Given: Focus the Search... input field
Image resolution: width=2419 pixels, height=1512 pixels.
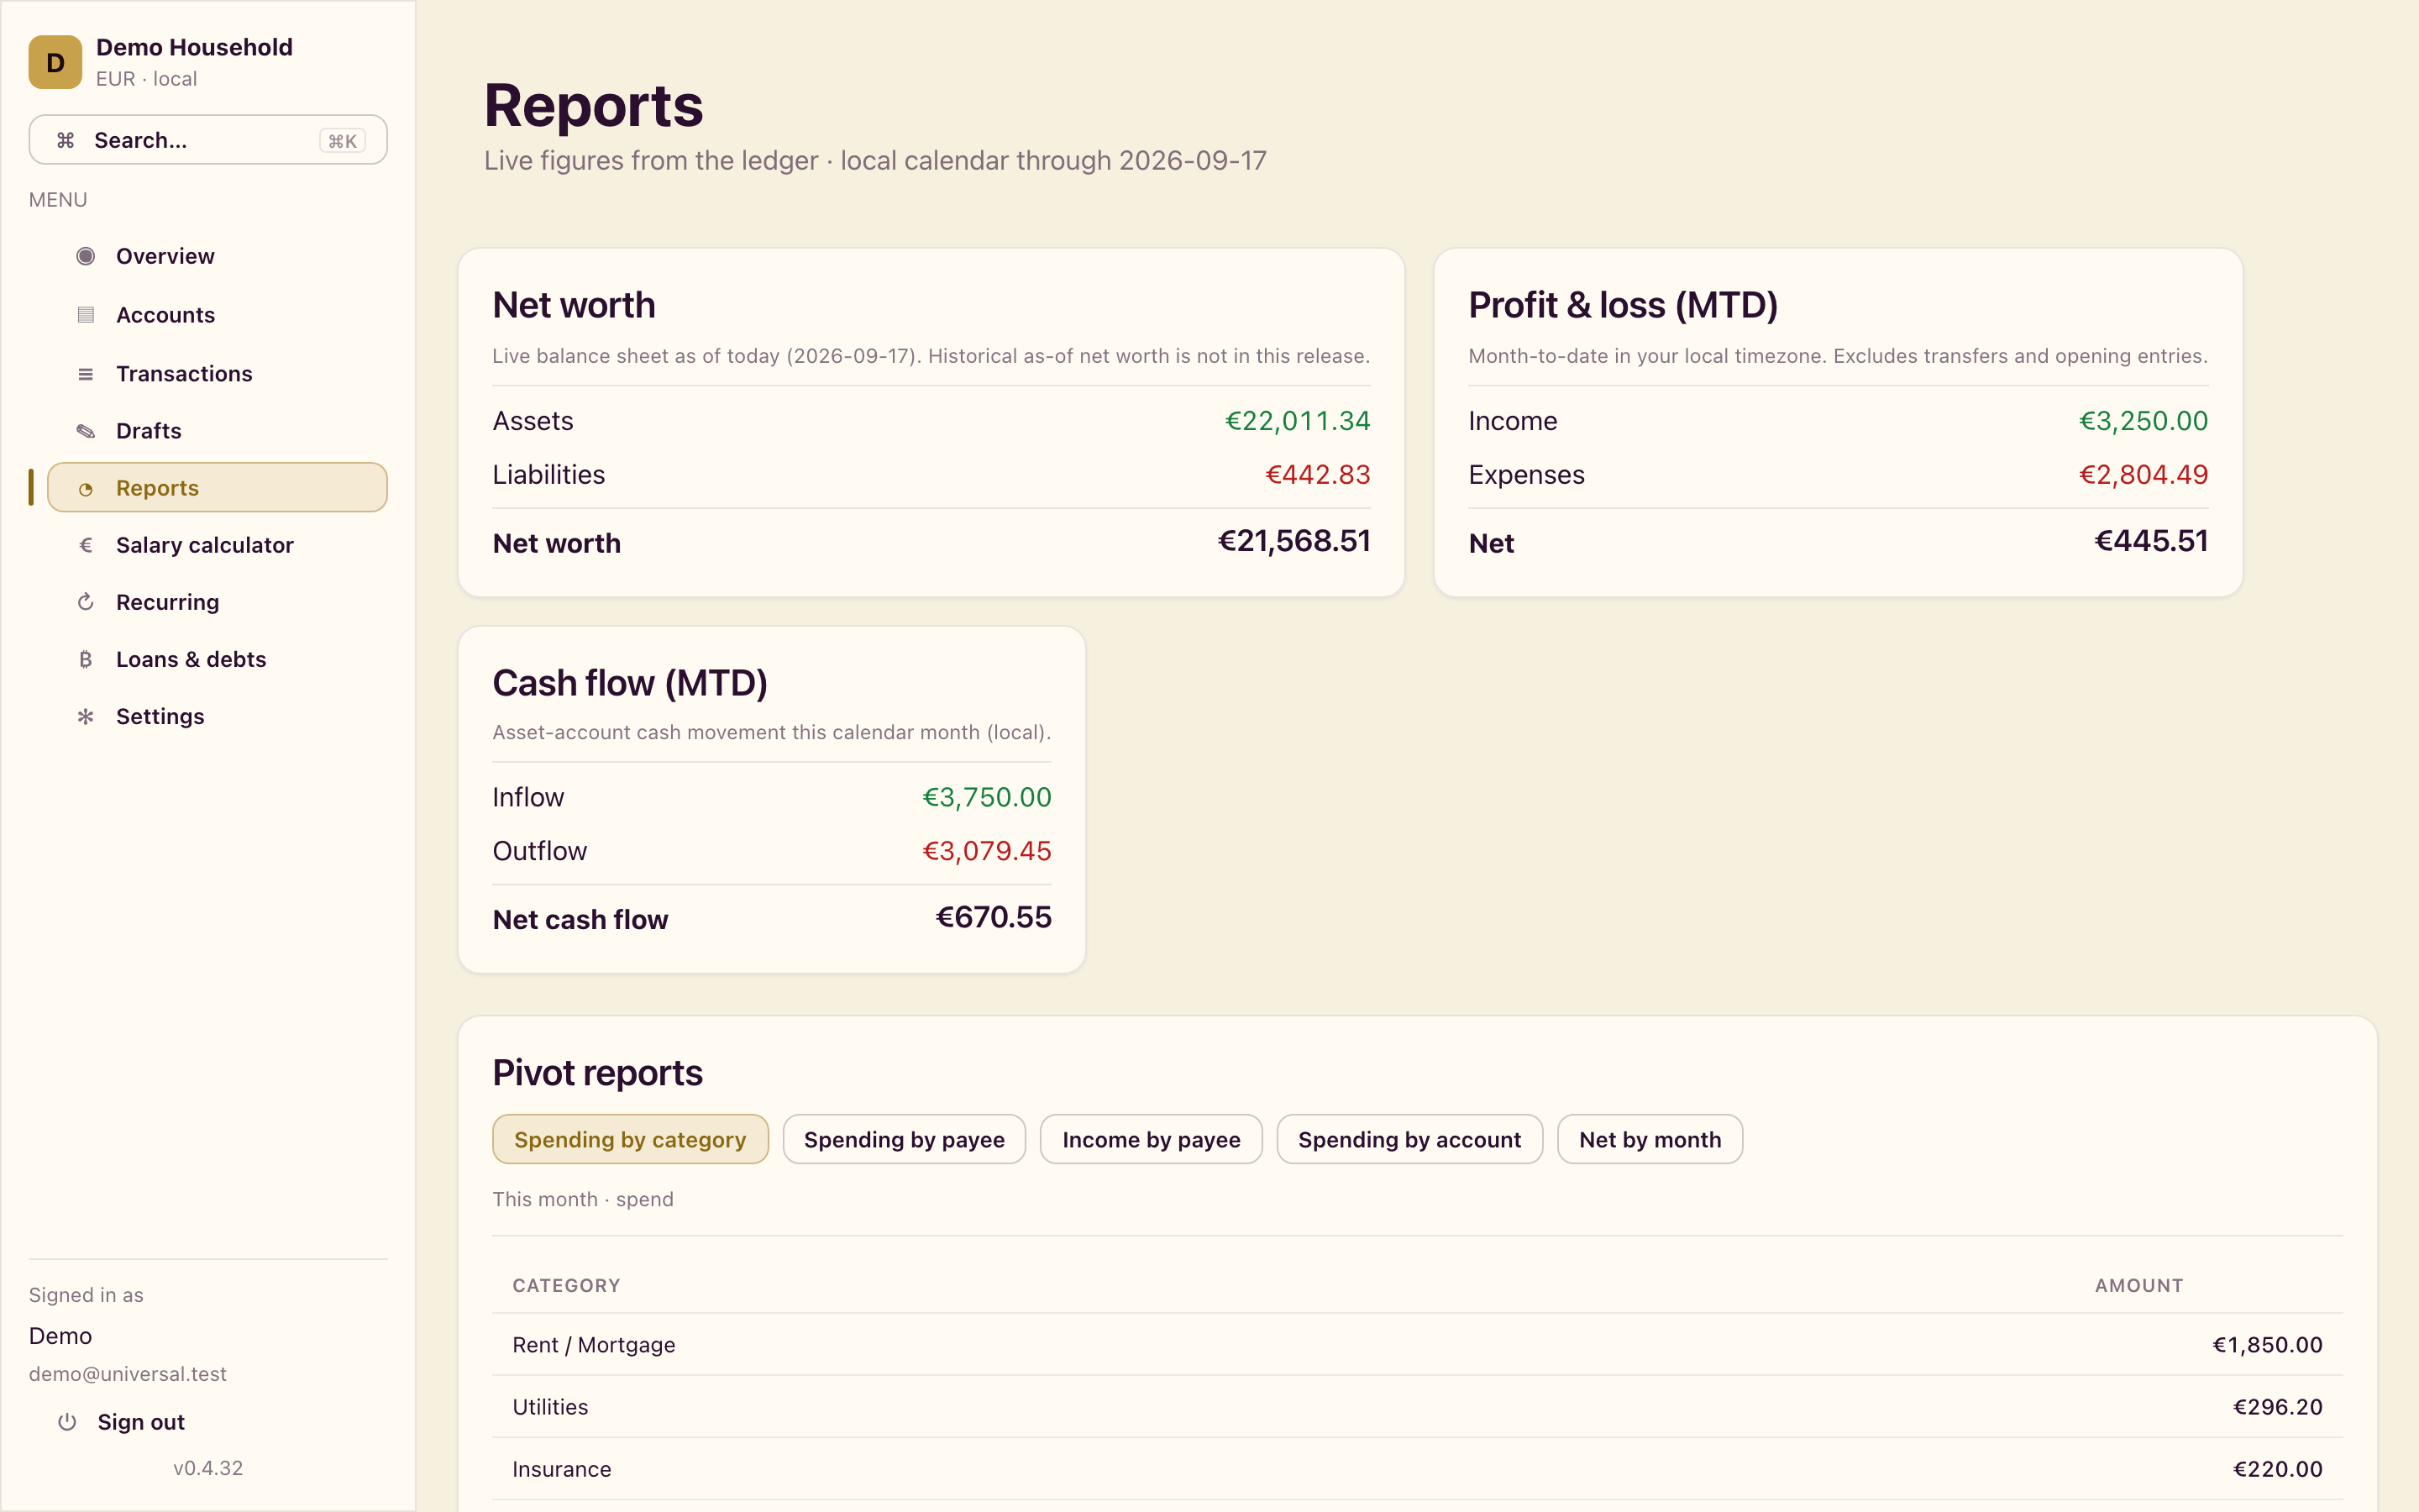Looking at the screenshot, I should [208, 140].
